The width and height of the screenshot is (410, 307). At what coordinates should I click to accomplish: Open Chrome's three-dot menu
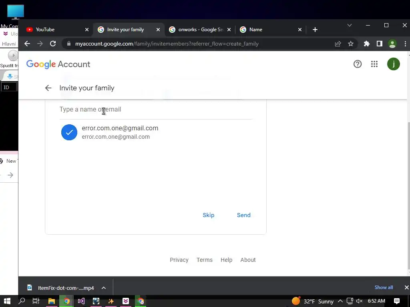tap(405, 44)
